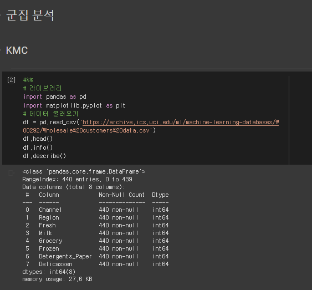Click the 'df.head()' code line

point(38,139)
